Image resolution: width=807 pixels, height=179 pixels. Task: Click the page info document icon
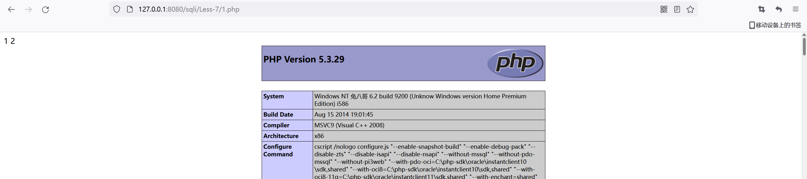coord(130,9)
